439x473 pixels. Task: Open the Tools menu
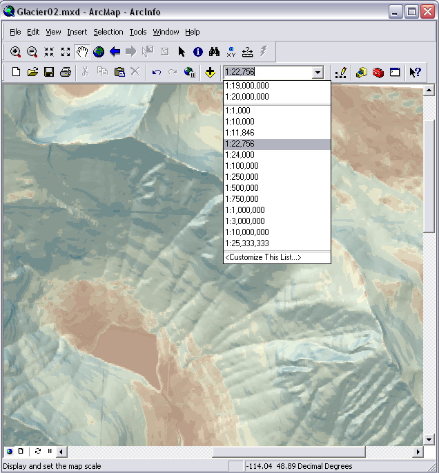click(x=138, y=32)
